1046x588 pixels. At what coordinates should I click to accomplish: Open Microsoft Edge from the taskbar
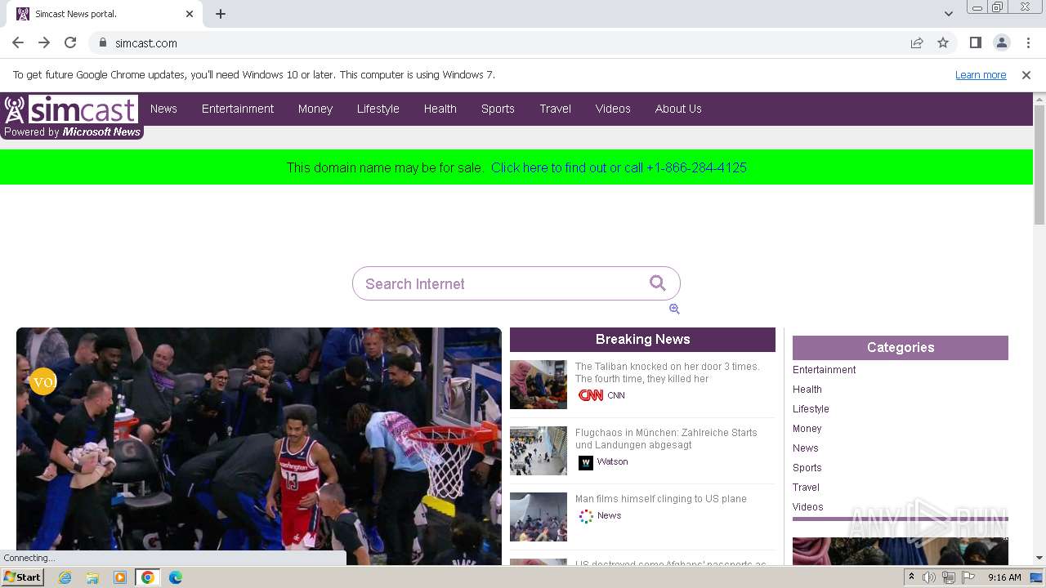click(175, 577)
